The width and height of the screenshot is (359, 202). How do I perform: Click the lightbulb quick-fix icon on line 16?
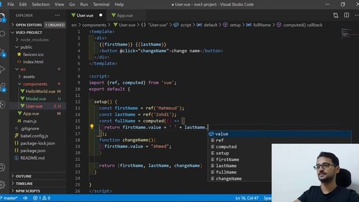coord(92,127)
